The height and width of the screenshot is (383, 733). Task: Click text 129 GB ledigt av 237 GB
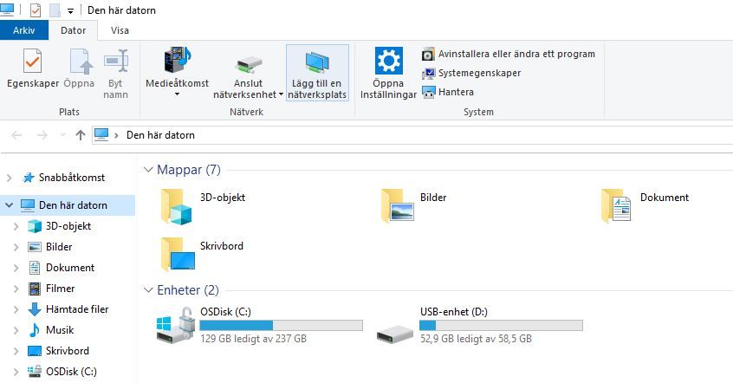click(x=253, y=339)
